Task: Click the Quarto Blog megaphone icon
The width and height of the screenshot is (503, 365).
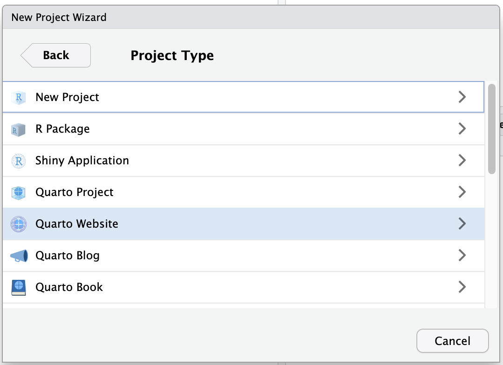Action: (19, 256)
